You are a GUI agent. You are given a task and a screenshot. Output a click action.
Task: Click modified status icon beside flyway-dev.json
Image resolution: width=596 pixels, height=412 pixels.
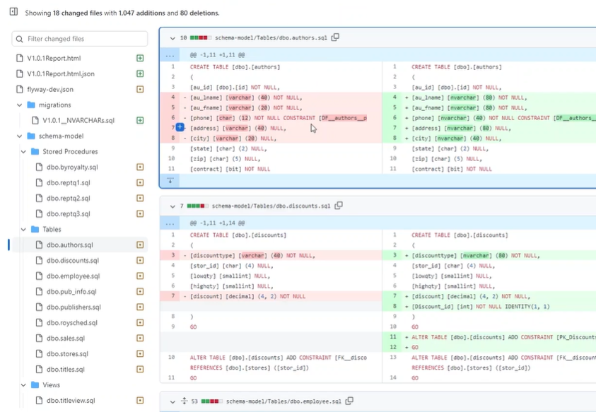point(140,89)
